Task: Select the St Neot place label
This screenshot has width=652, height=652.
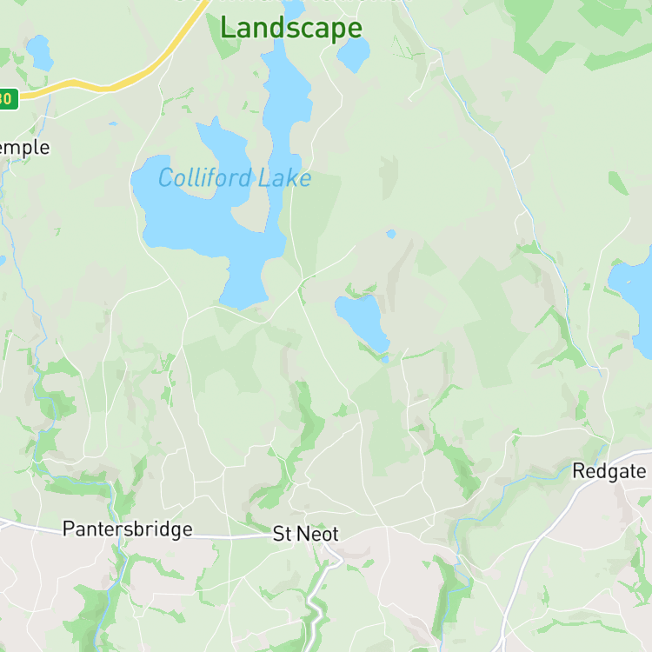Action: click(306, 534)
